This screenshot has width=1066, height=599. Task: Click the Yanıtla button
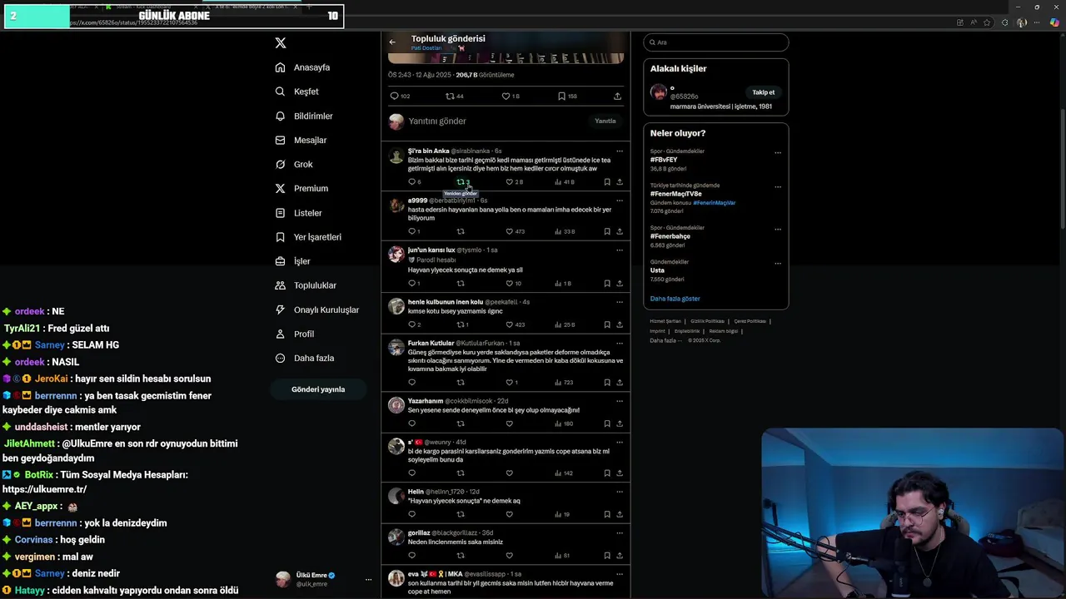[605, 121]
